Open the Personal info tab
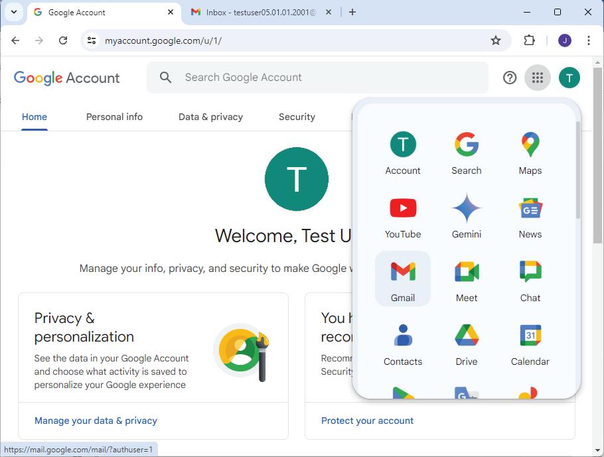This screenshot has width=604, height=457. (114, 117)
